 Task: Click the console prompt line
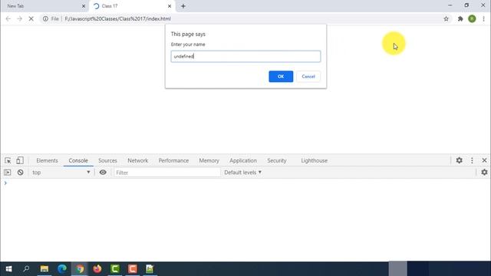[x=245, y=183]
